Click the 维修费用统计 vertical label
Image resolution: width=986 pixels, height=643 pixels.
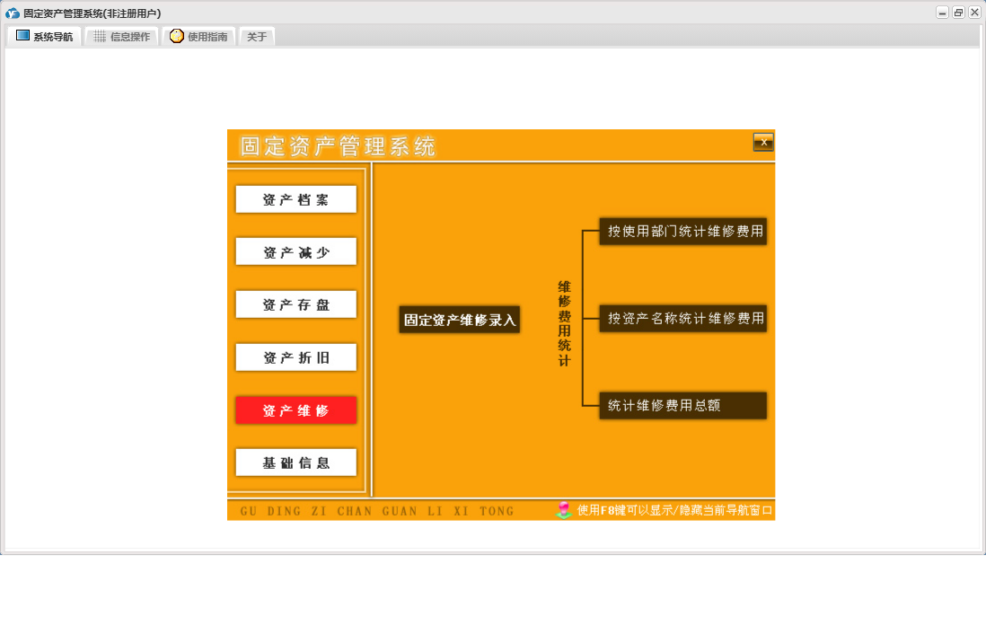click(x=565, y=323)
